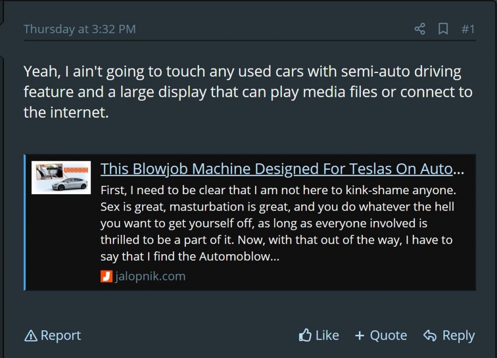Click the plus icon beside Quote
This screenshot has height=358, width=497.
click(360, 336)
